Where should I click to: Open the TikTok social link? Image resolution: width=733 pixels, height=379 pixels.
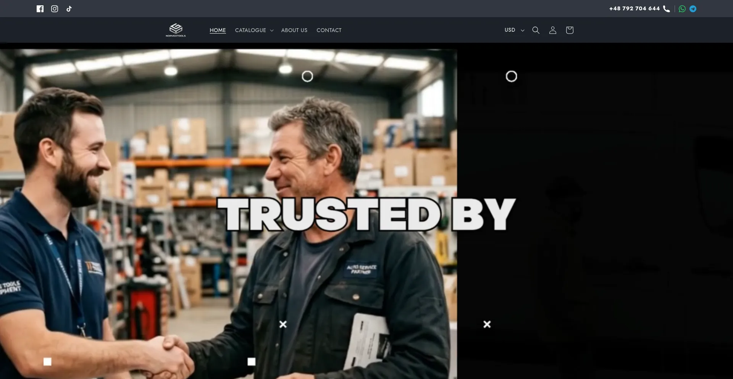click(x=69, y=9)
